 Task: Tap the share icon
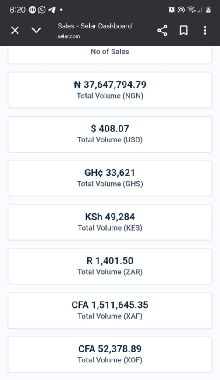(x=162, y=31)
